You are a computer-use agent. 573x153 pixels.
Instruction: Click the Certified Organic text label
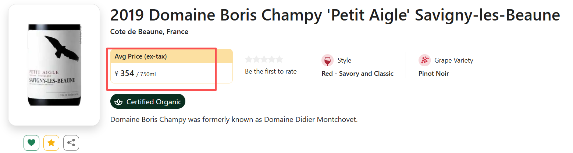tap(154, 102)
